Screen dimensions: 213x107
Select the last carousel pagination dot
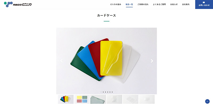(112, 92)
